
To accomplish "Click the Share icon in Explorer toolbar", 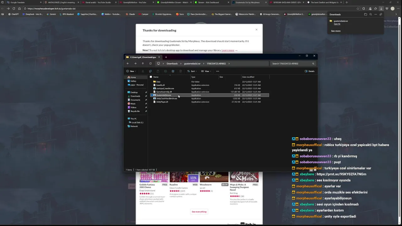I will tap(173, 71).
